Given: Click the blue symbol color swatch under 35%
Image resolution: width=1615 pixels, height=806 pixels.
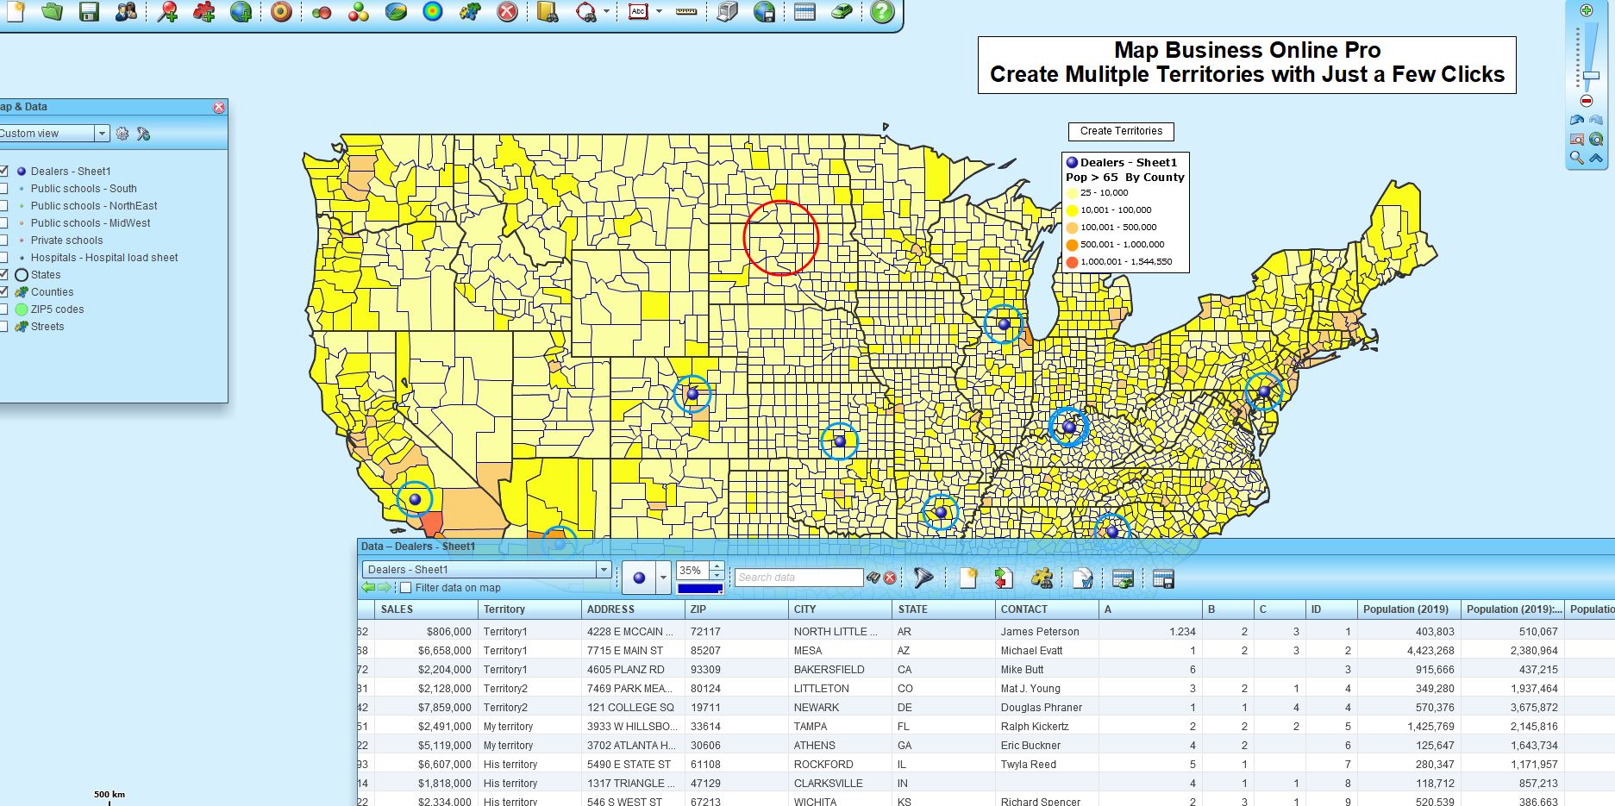Looking at the screenshot, I should click(x=699, y=588).
